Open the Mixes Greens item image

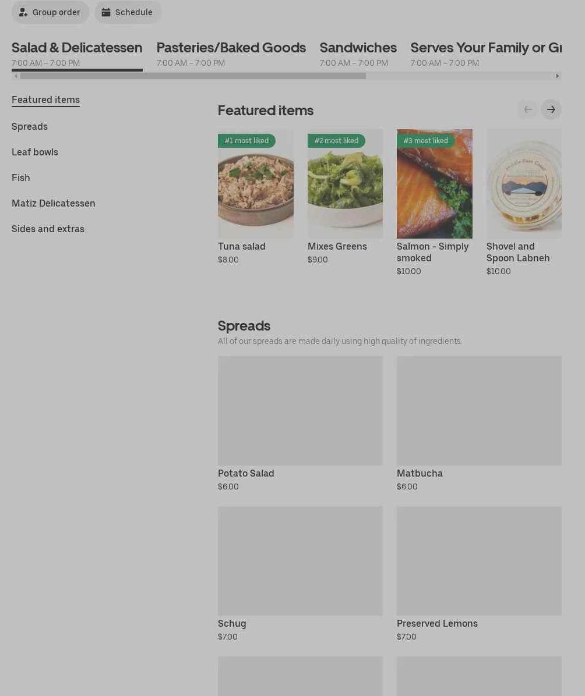(x=345, y=184)
